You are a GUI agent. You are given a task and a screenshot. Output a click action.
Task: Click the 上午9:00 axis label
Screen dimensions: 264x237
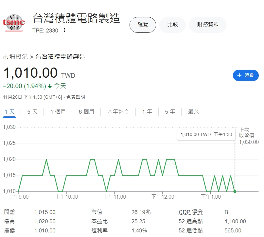pos(19,197)
